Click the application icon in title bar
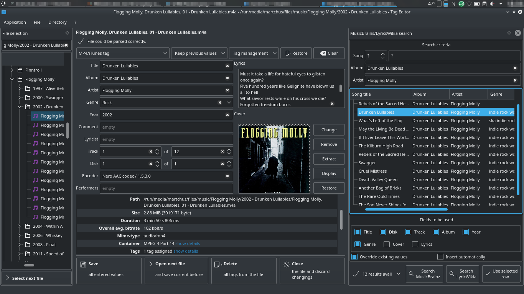The width and height of the screenshot is (524, 294). click(4, 12)
